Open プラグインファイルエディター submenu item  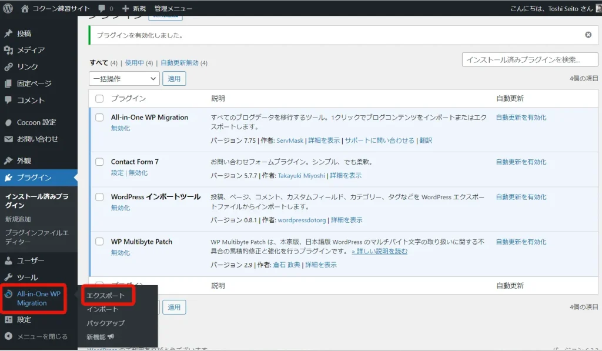[x=37, y=238]
